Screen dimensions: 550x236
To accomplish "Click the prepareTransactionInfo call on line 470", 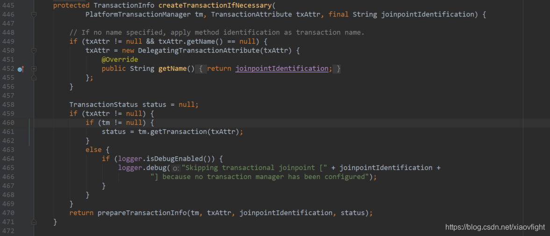I will tap(233, 213).
